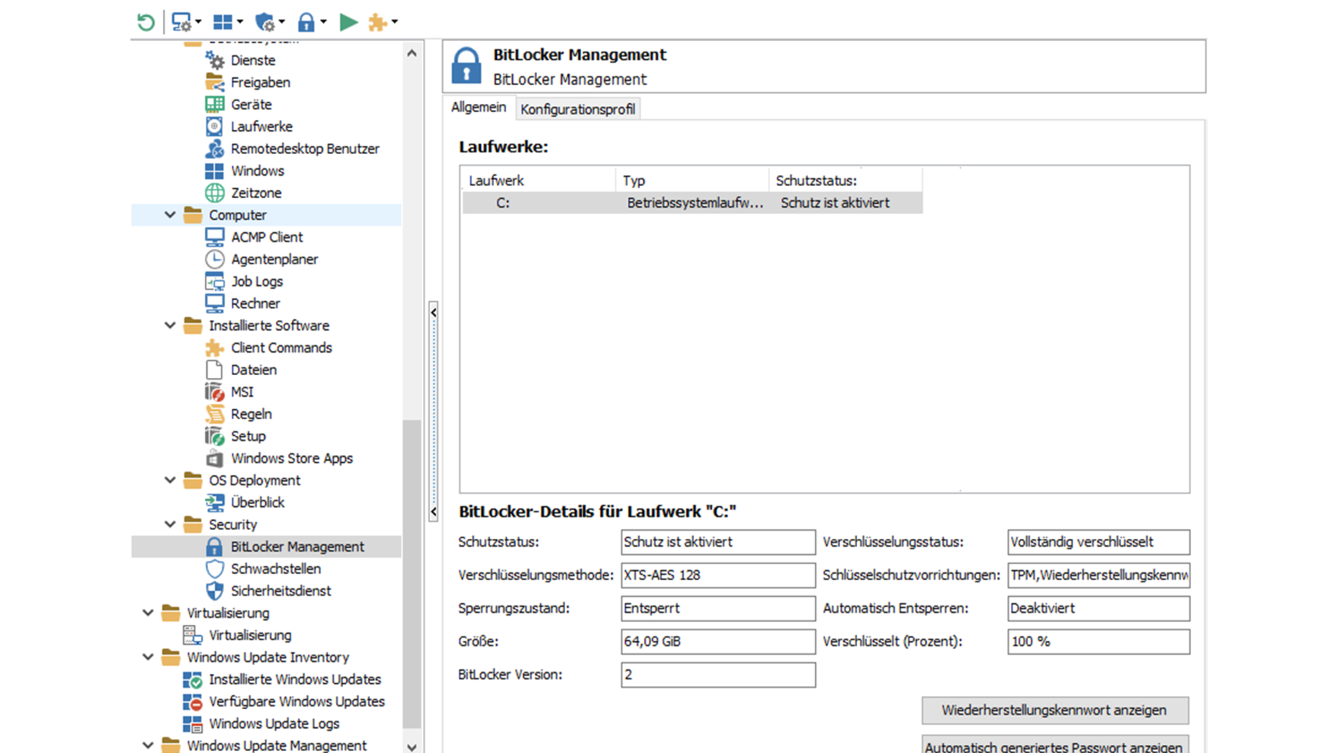Image resolution: width=1338 pixels, height=753 pixels.
Task: Collapse the Windows Update Management folder
Action: click(148, 745)
